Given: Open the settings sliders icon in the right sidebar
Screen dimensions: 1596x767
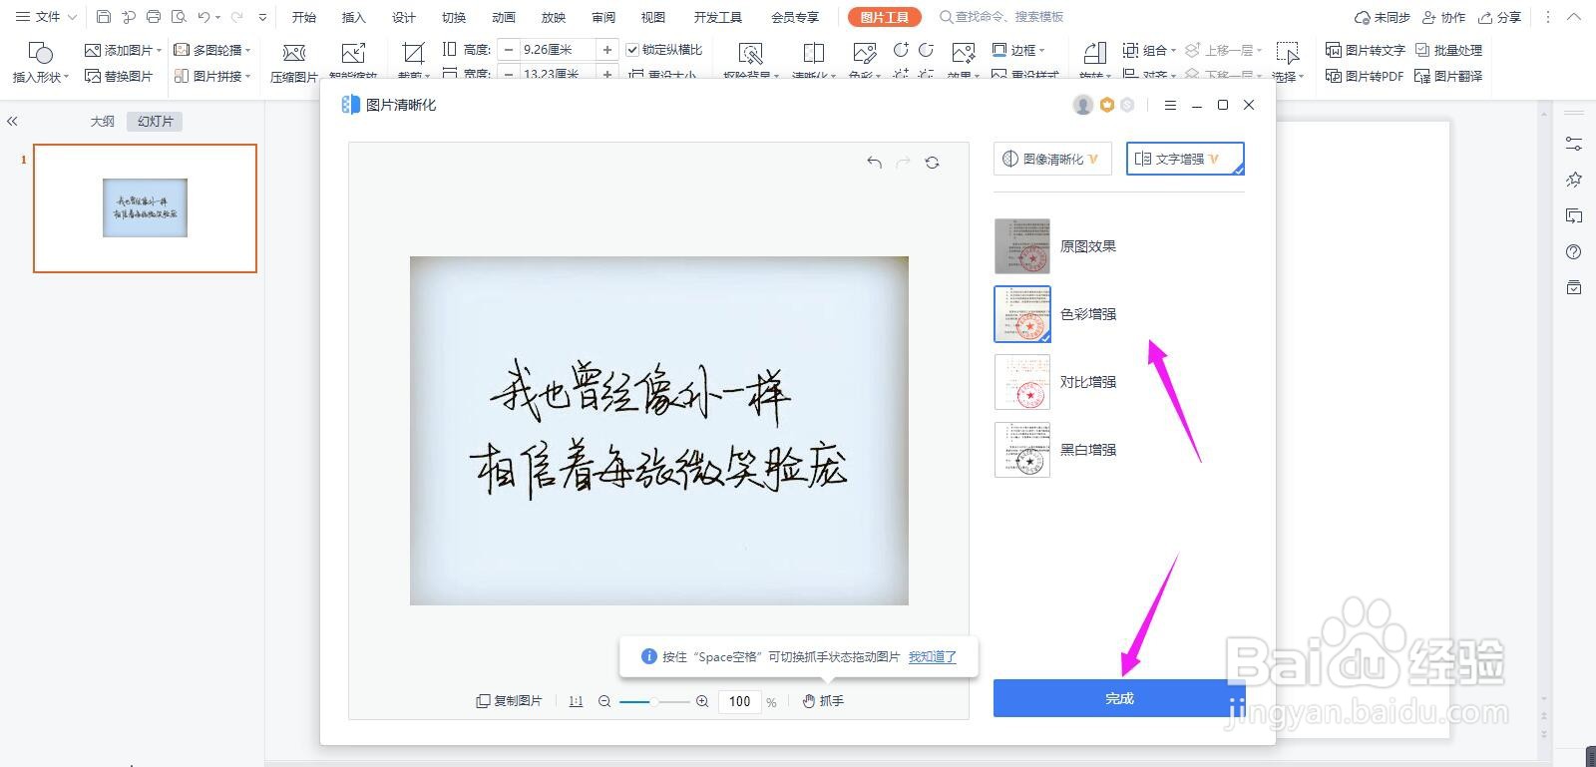Looking at the screenshot, I should (1574, 144).
